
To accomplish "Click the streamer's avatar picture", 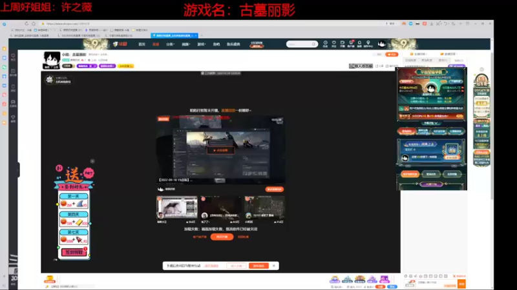I will [x=52, y=60].
